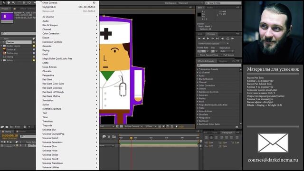Expand Solids folder in project
The image size is (304, 171).
click(1, 60)
